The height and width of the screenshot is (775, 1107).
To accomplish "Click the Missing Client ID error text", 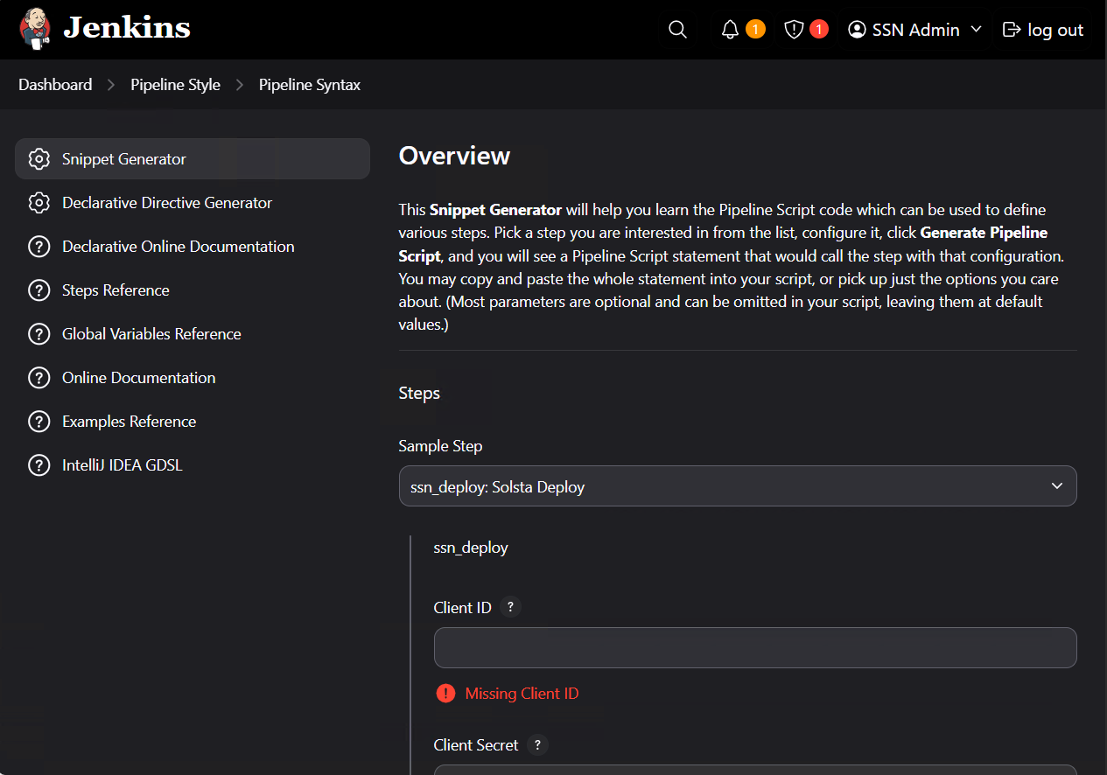I will tap(522, 694).
